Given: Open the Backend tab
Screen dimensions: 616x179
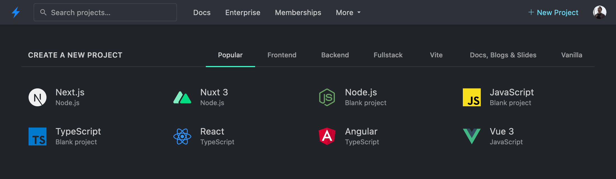Looking at the screenshot, I should (335, 55).
